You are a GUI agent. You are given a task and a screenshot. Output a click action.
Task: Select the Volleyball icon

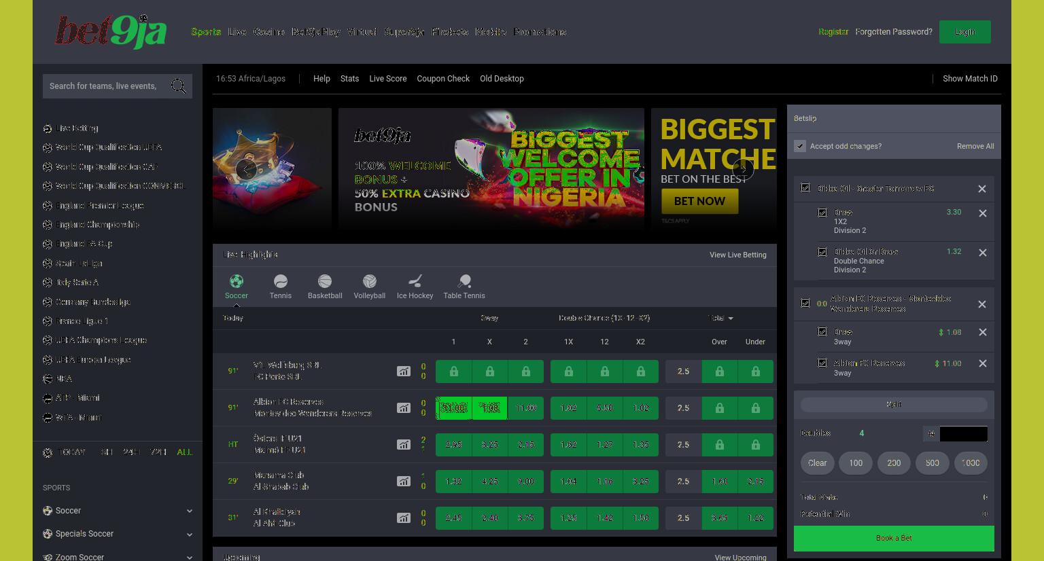[x=369, y=281]
